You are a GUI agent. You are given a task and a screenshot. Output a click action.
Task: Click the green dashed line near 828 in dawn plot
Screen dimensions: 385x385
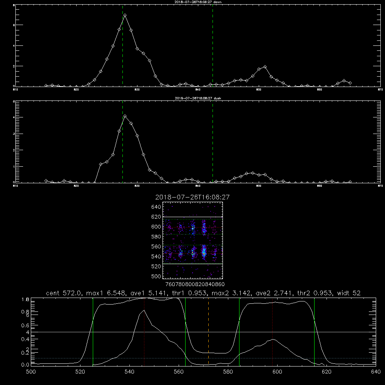coord(122,46)
